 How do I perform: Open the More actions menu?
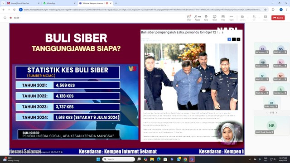pyautogui.click(x=232, y=18)
